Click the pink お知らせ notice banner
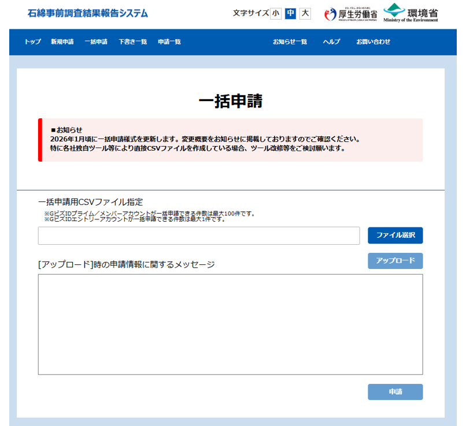The image size is (466, 426). tap(231, 140)
